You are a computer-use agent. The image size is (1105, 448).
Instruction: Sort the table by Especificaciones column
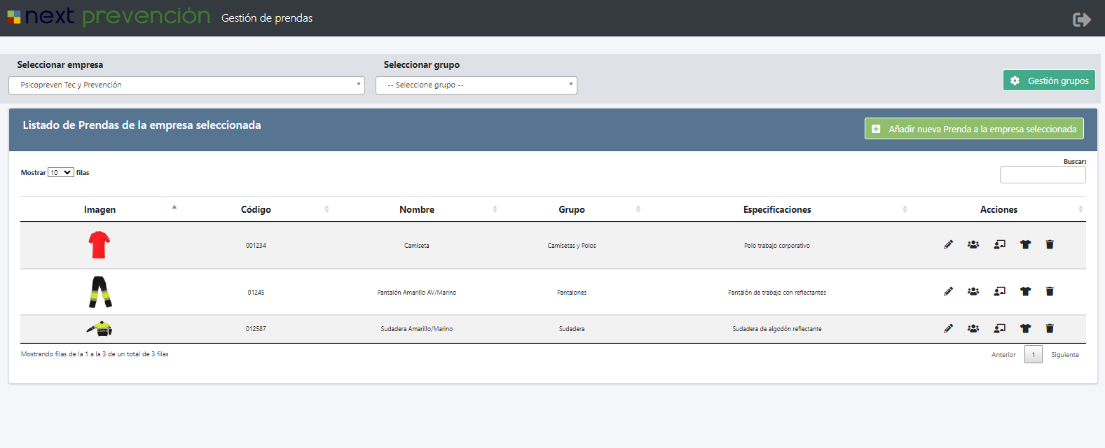click(777, 209)
